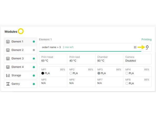Open the Chamber 80 °C card
This screenshot has width=156, height=117.
click(x=109, y=59)
